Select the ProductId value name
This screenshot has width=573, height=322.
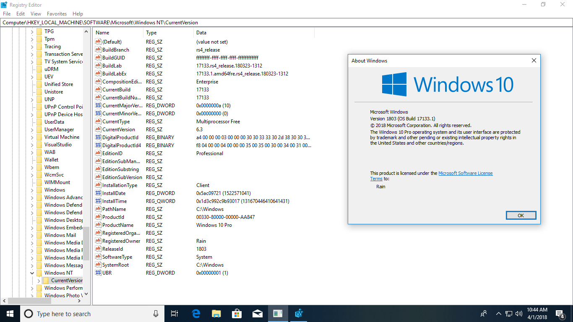113,217
